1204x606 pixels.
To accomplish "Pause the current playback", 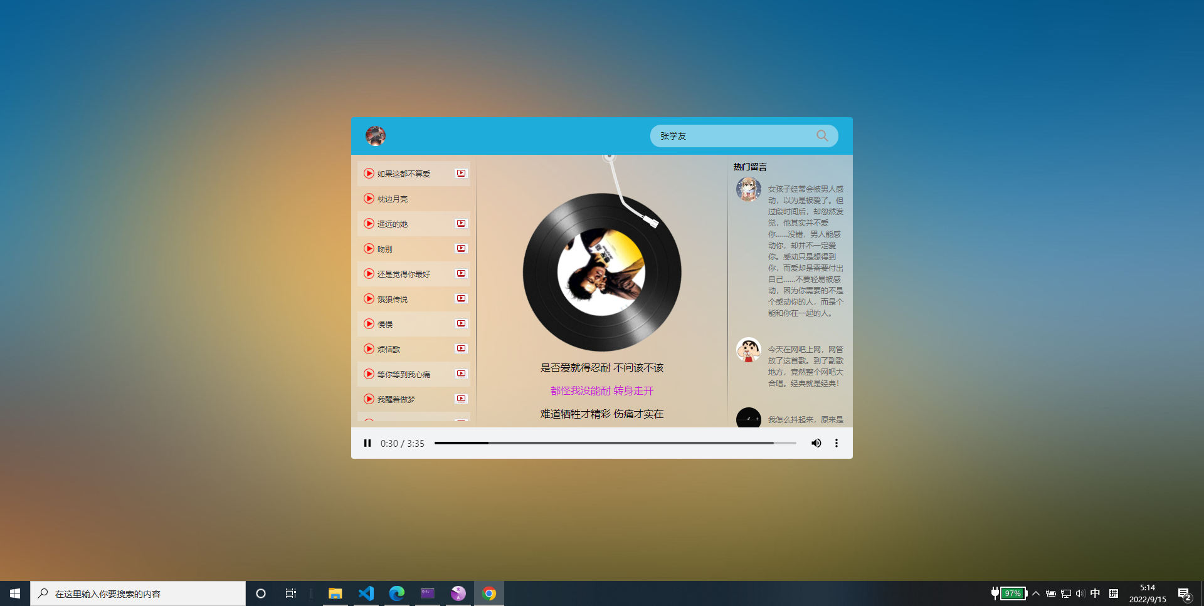I will [367, 443].
